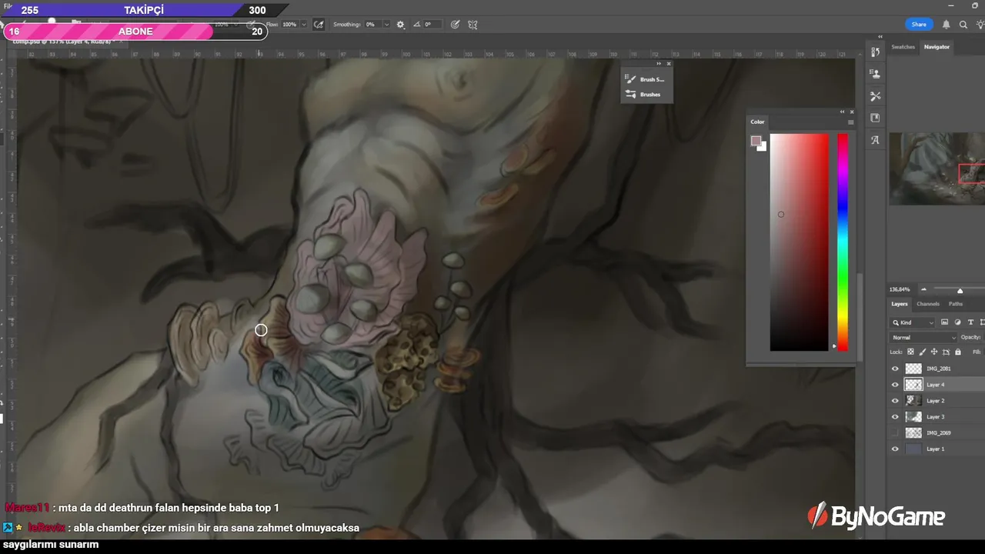Open the Libraries panel icon in dock
This screenshot has height=554, width=985.
875,118
